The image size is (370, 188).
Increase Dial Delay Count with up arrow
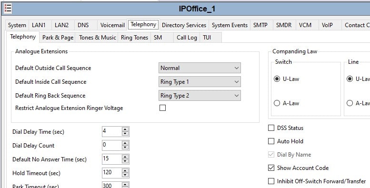pyautogui.click(x=125, y=143)
